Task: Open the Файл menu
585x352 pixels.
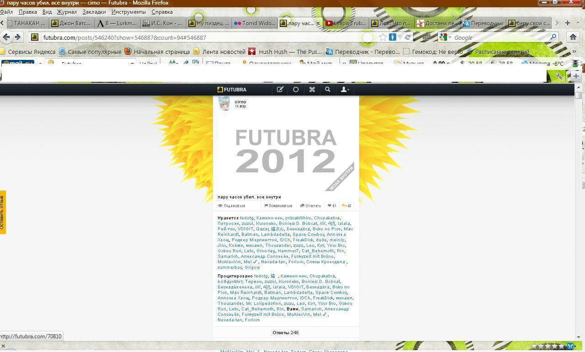Action: pyautogui.click(x=6, y=12)
